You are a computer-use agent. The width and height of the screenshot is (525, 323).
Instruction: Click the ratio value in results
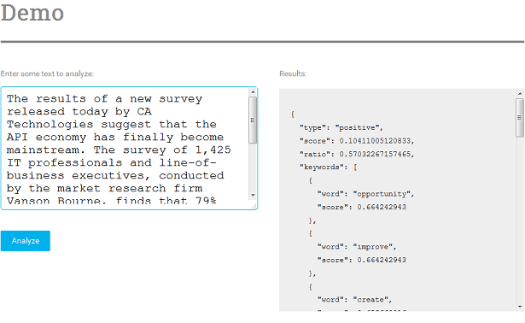(x=375, y=154)
